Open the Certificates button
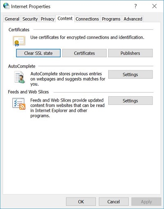 pyautogui.click(x=84, y=53)
